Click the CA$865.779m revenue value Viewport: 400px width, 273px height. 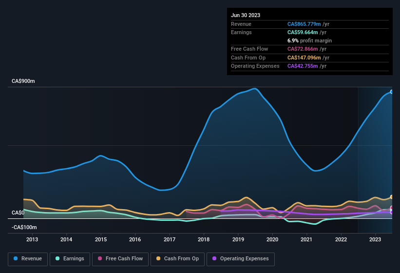click(304, 24)
